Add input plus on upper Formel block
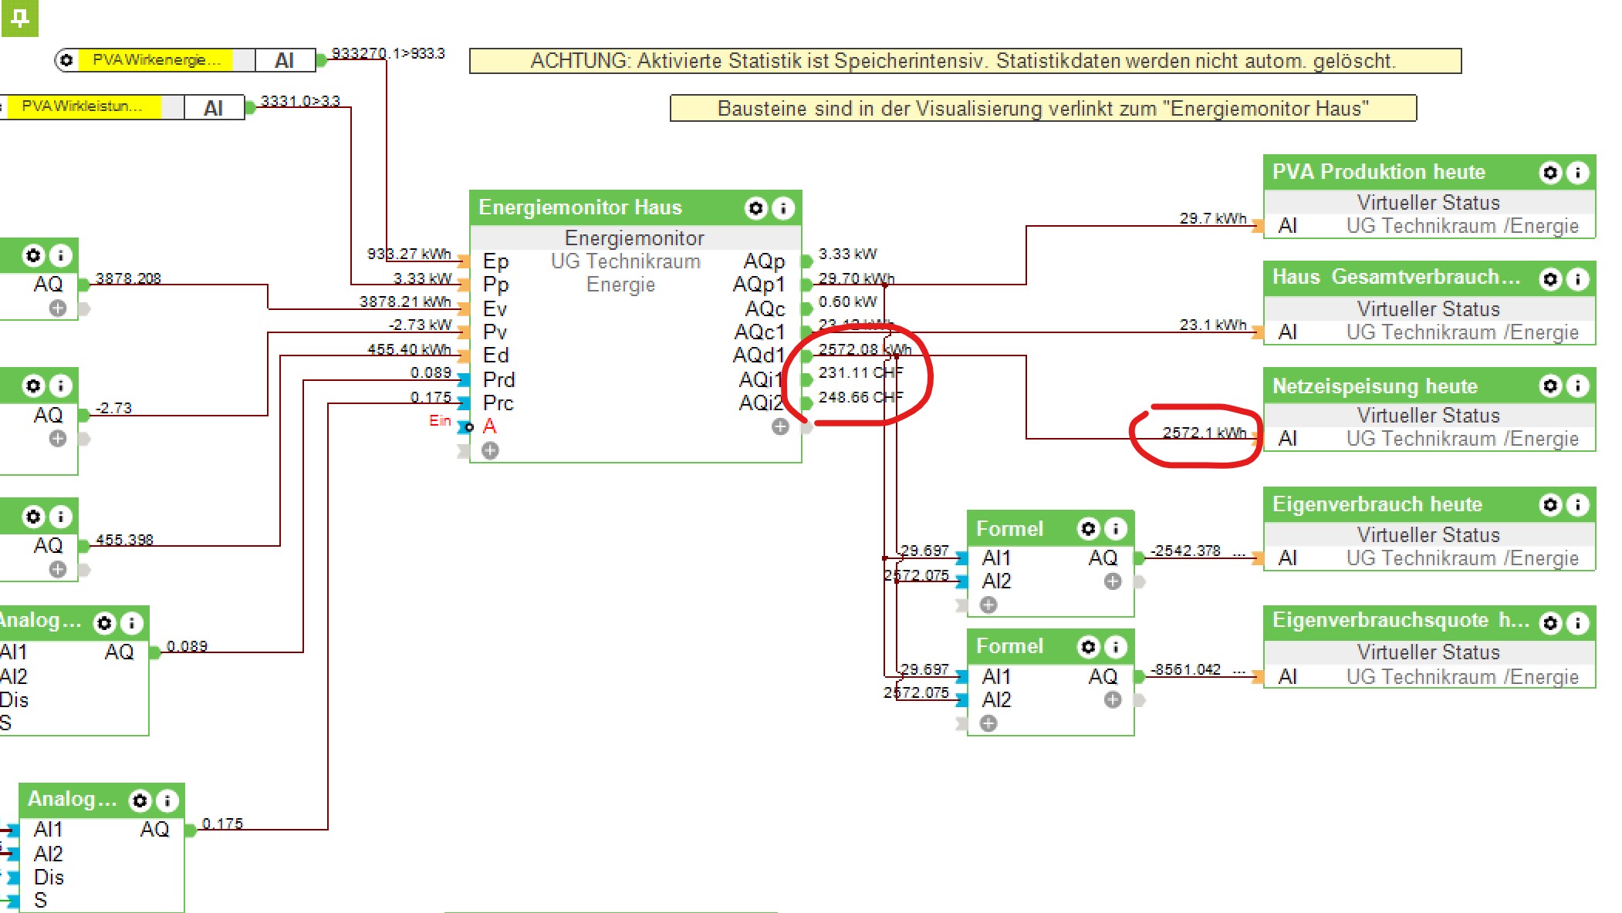The image size is (1622, 913). [x=988, y=605]
